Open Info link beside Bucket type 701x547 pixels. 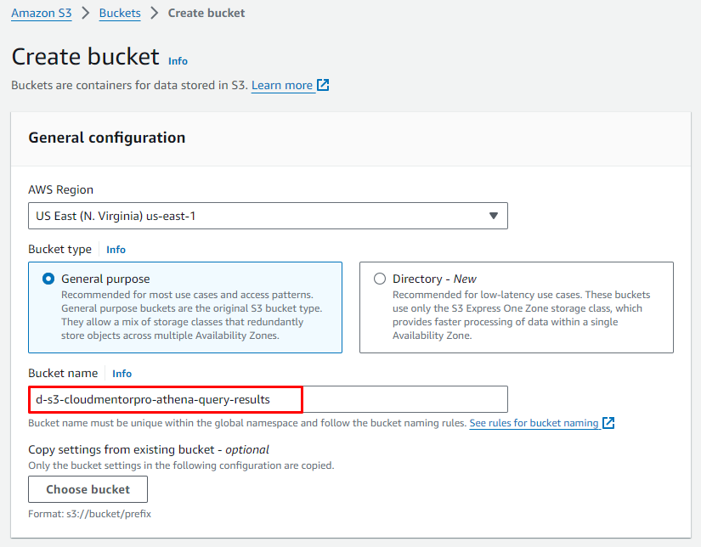[x=116, y=250]
